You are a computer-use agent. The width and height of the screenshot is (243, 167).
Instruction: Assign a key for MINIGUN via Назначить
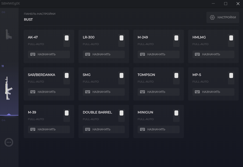(x=159, y=129)
